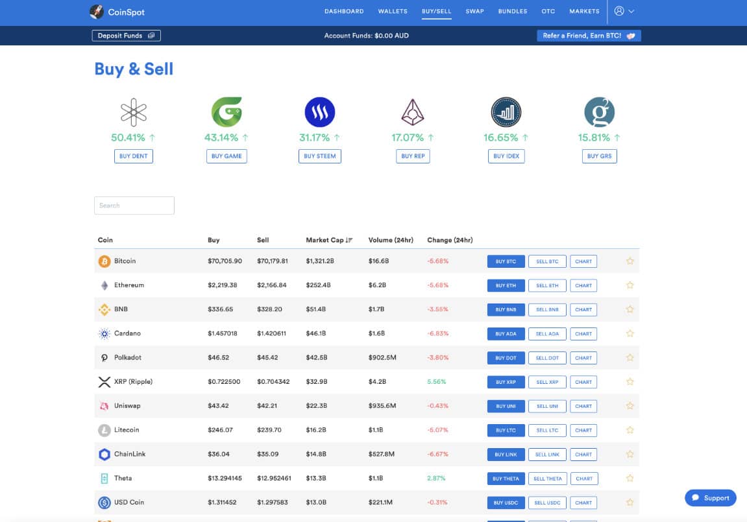Select the Bitcoin coin icon
Screen dimensions: 747x522
[x=104, y=261]
